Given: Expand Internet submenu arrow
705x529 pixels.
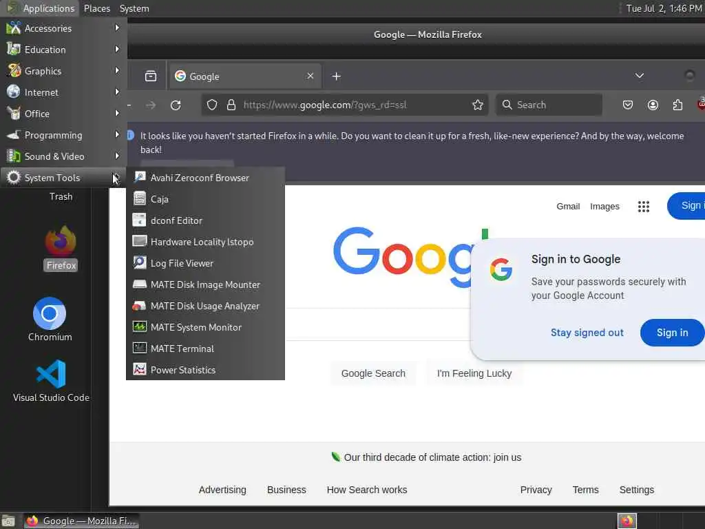Looking at the screenshot, I should [117, 92].
